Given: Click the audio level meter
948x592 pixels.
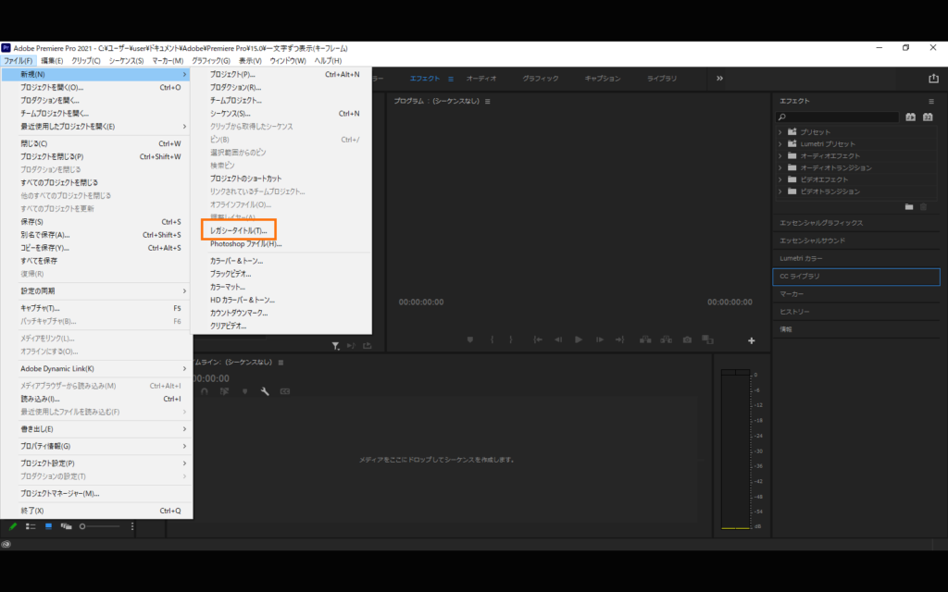Looking at the screenshot, I should coord(735,450).
